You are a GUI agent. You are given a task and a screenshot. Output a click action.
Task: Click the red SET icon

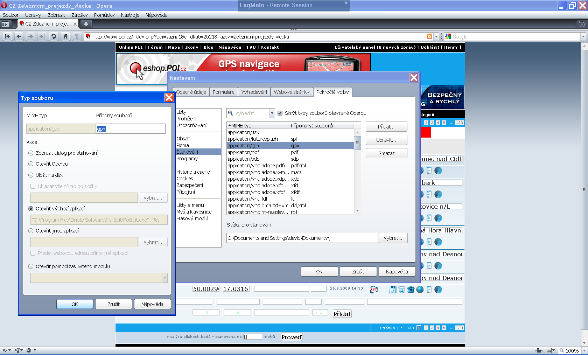(374, 290)
